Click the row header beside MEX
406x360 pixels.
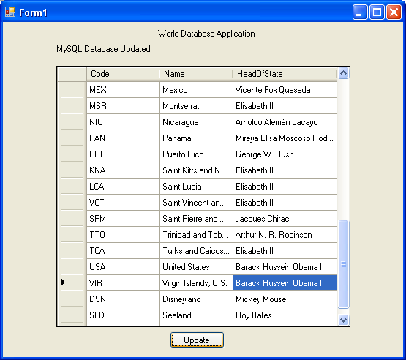[x=72, y=90]
